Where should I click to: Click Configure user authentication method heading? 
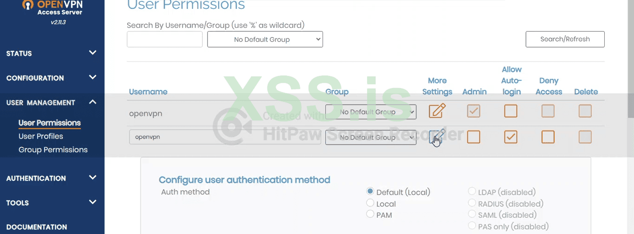click(x=245, y=180)
